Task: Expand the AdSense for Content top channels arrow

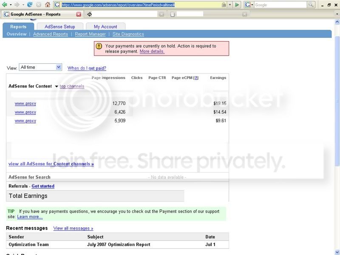Action: [57, 86]
